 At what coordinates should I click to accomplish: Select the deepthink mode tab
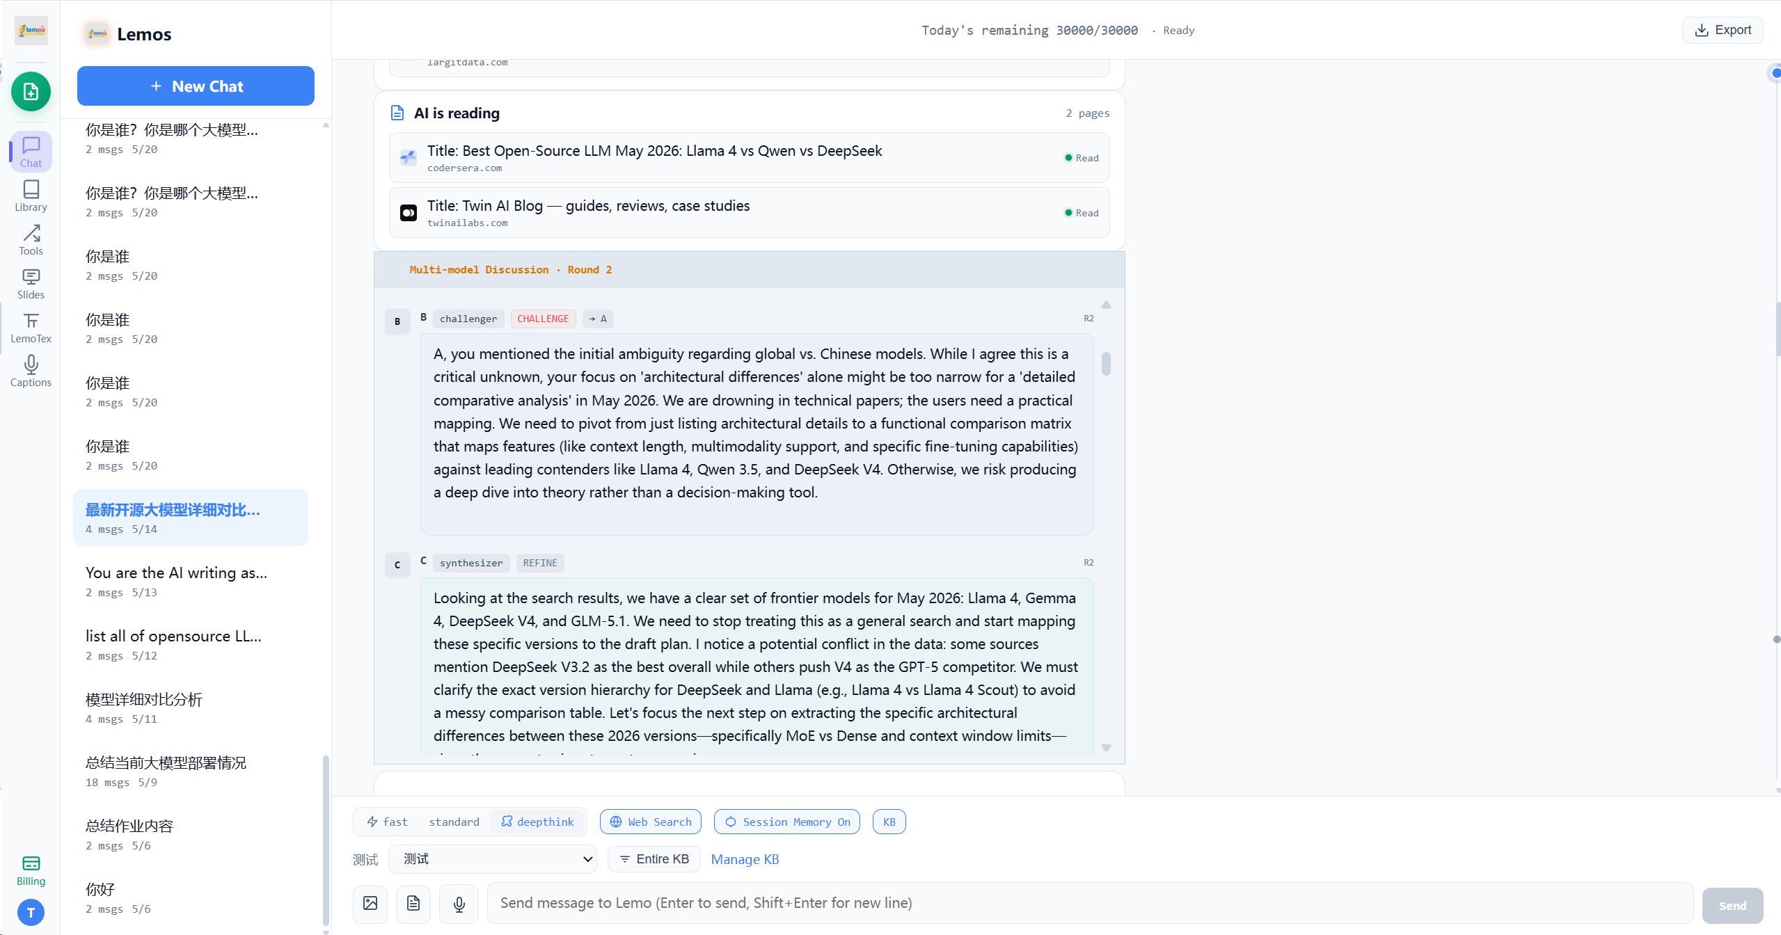pos(538,822)
